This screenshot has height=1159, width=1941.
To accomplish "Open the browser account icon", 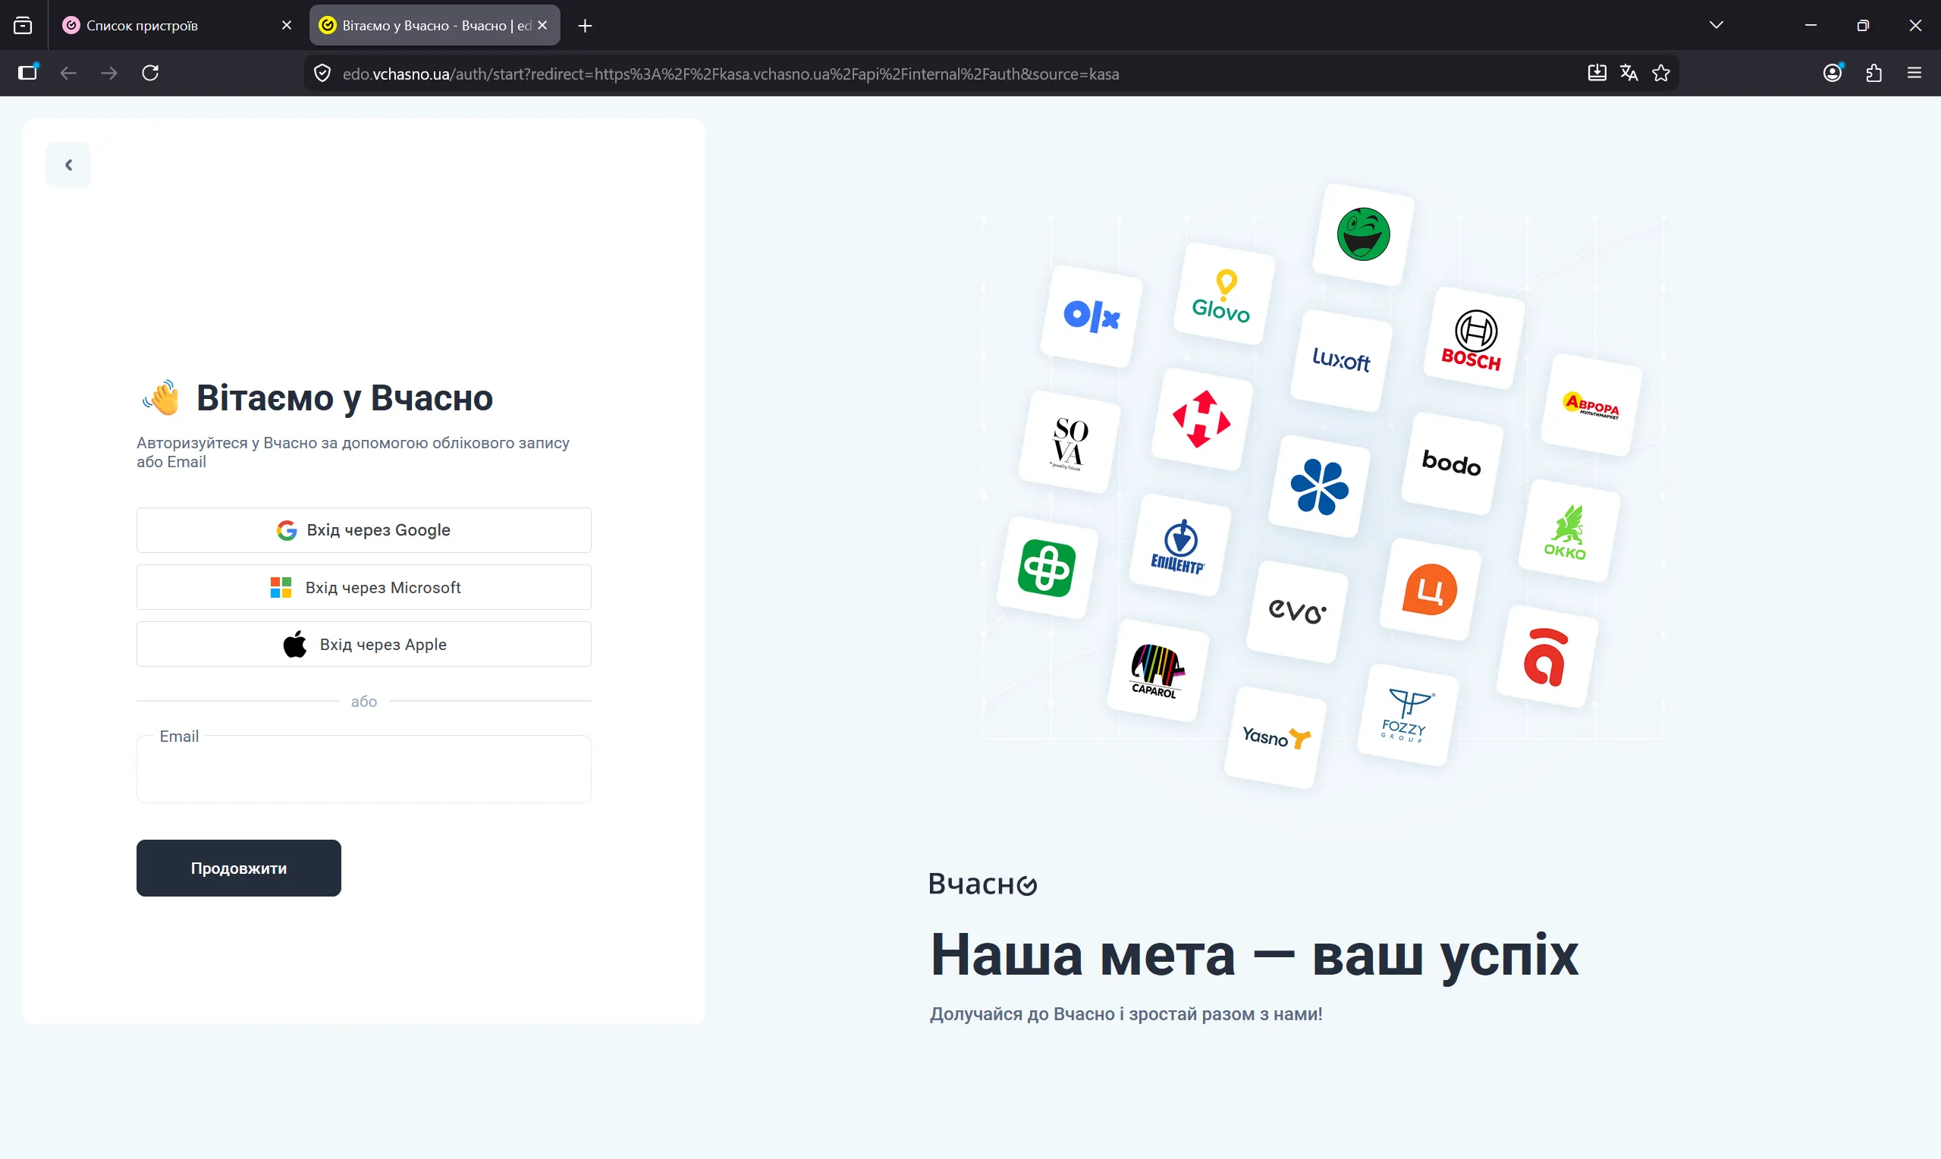I will (x=1833, y=73).
